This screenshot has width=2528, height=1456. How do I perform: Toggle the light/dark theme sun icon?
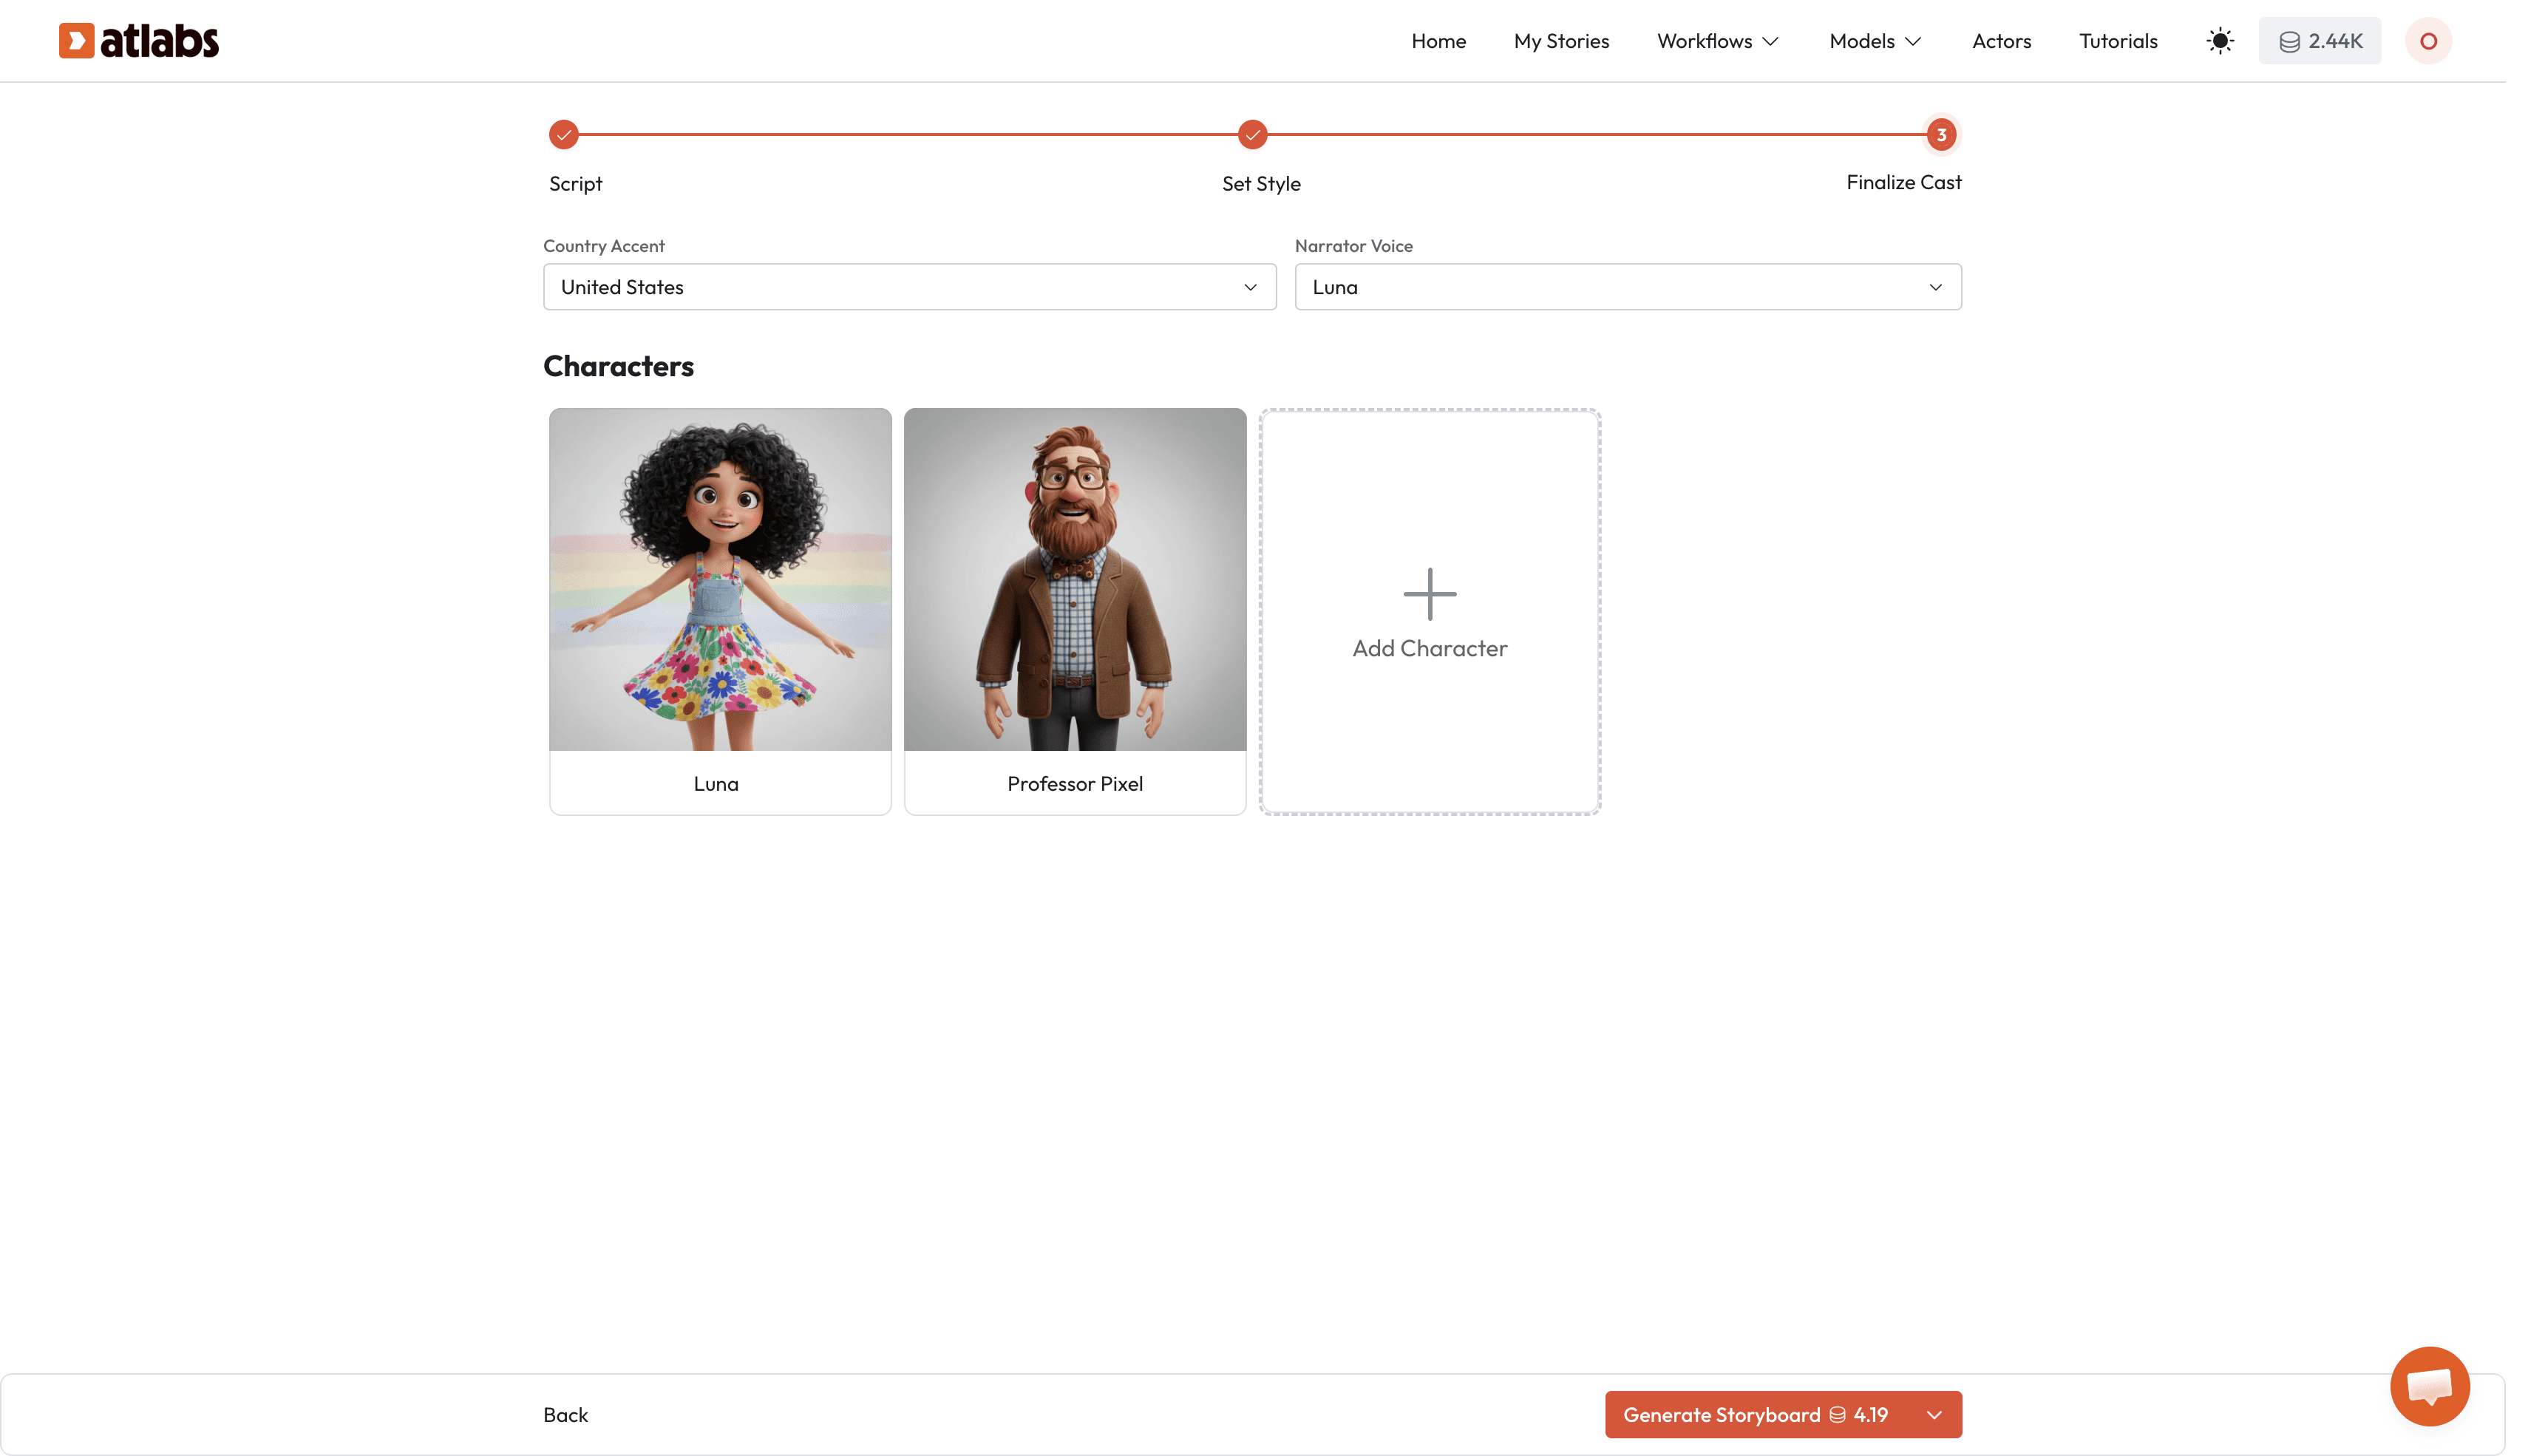click(x=2219, y=41)
